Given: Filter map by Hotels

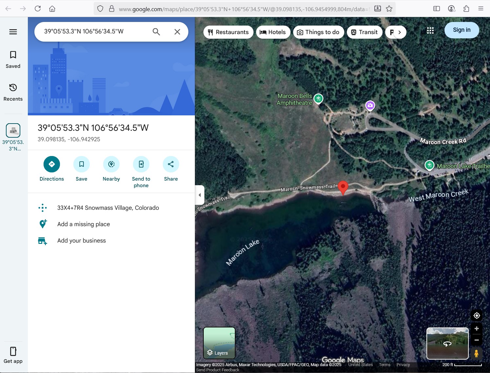Looking at the screenshot, I should (273, 32).
